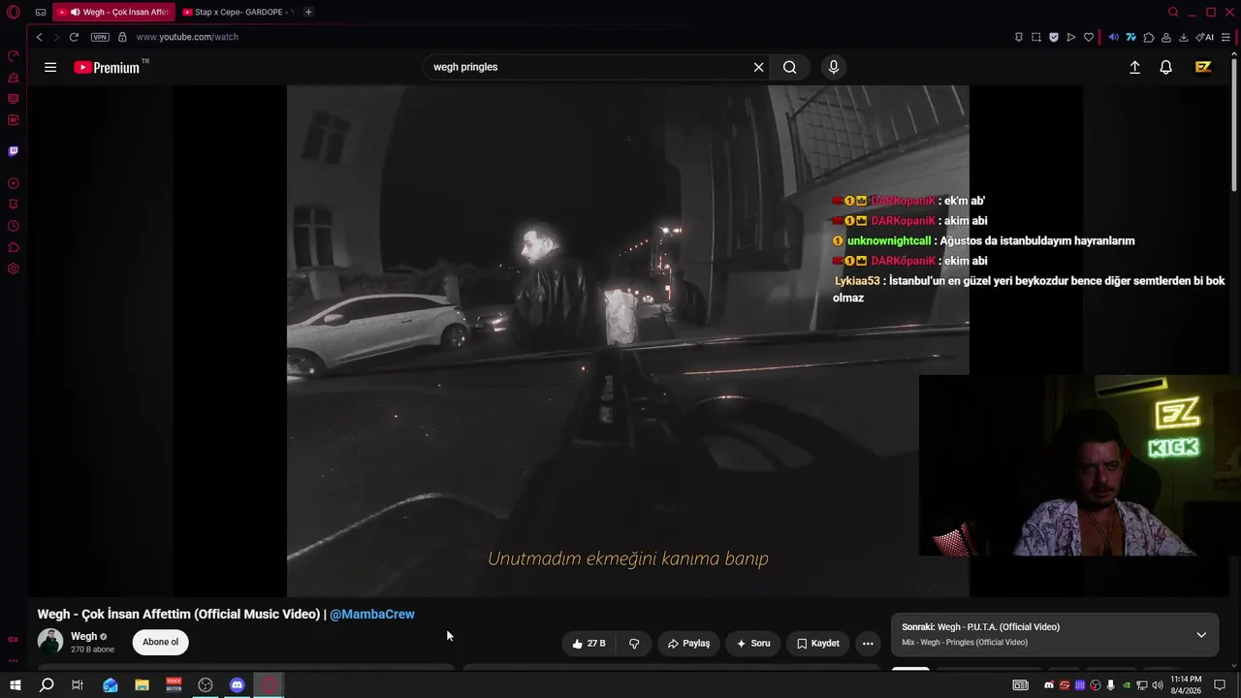Screen dimensions: 1241x698
Task: Open the Soru ask button
Action: (753, 643)
